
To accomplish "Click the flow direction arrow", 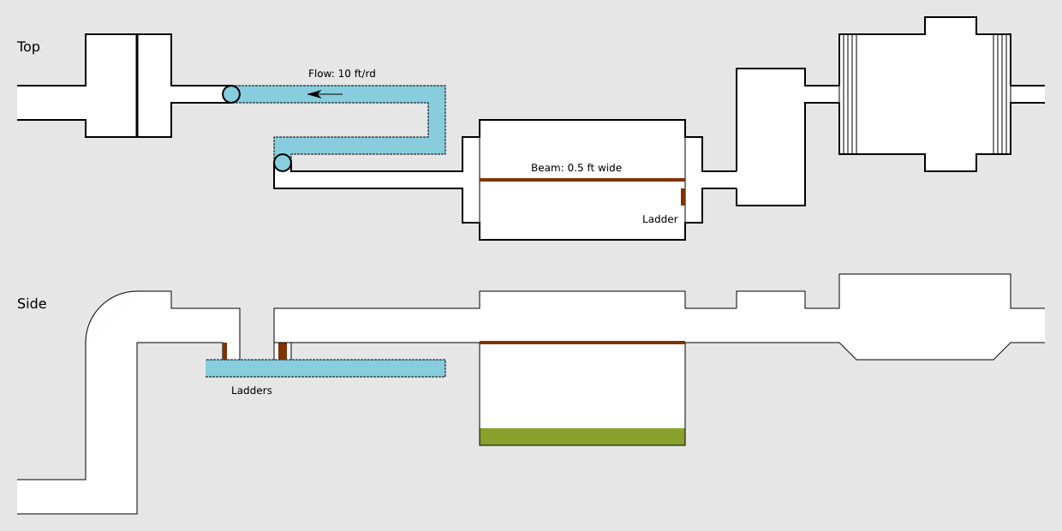I will (325, 94).
